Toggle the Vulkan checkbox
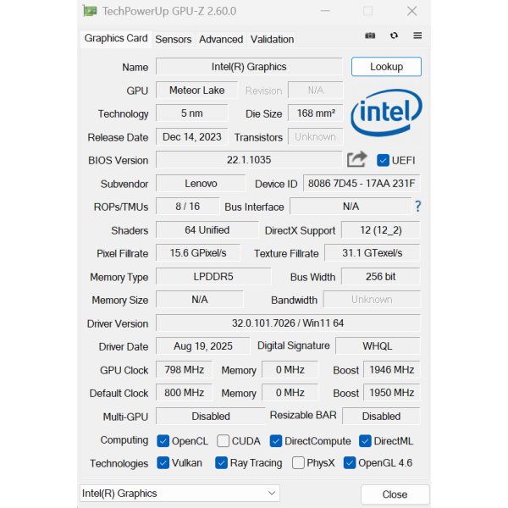The height and width of the screenshot is (508, 508). pos(163,462)
